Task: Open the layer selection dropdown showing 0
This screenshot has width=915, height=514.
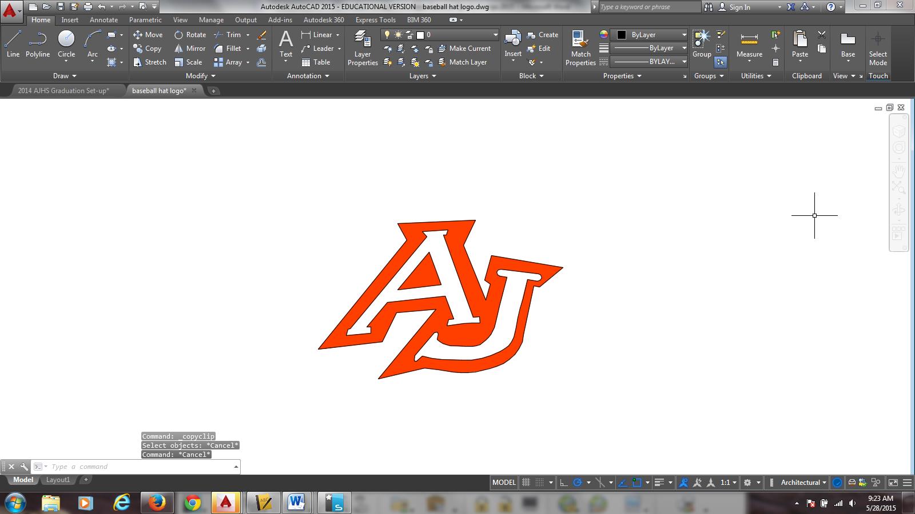Action: click(x=440, y=35)
